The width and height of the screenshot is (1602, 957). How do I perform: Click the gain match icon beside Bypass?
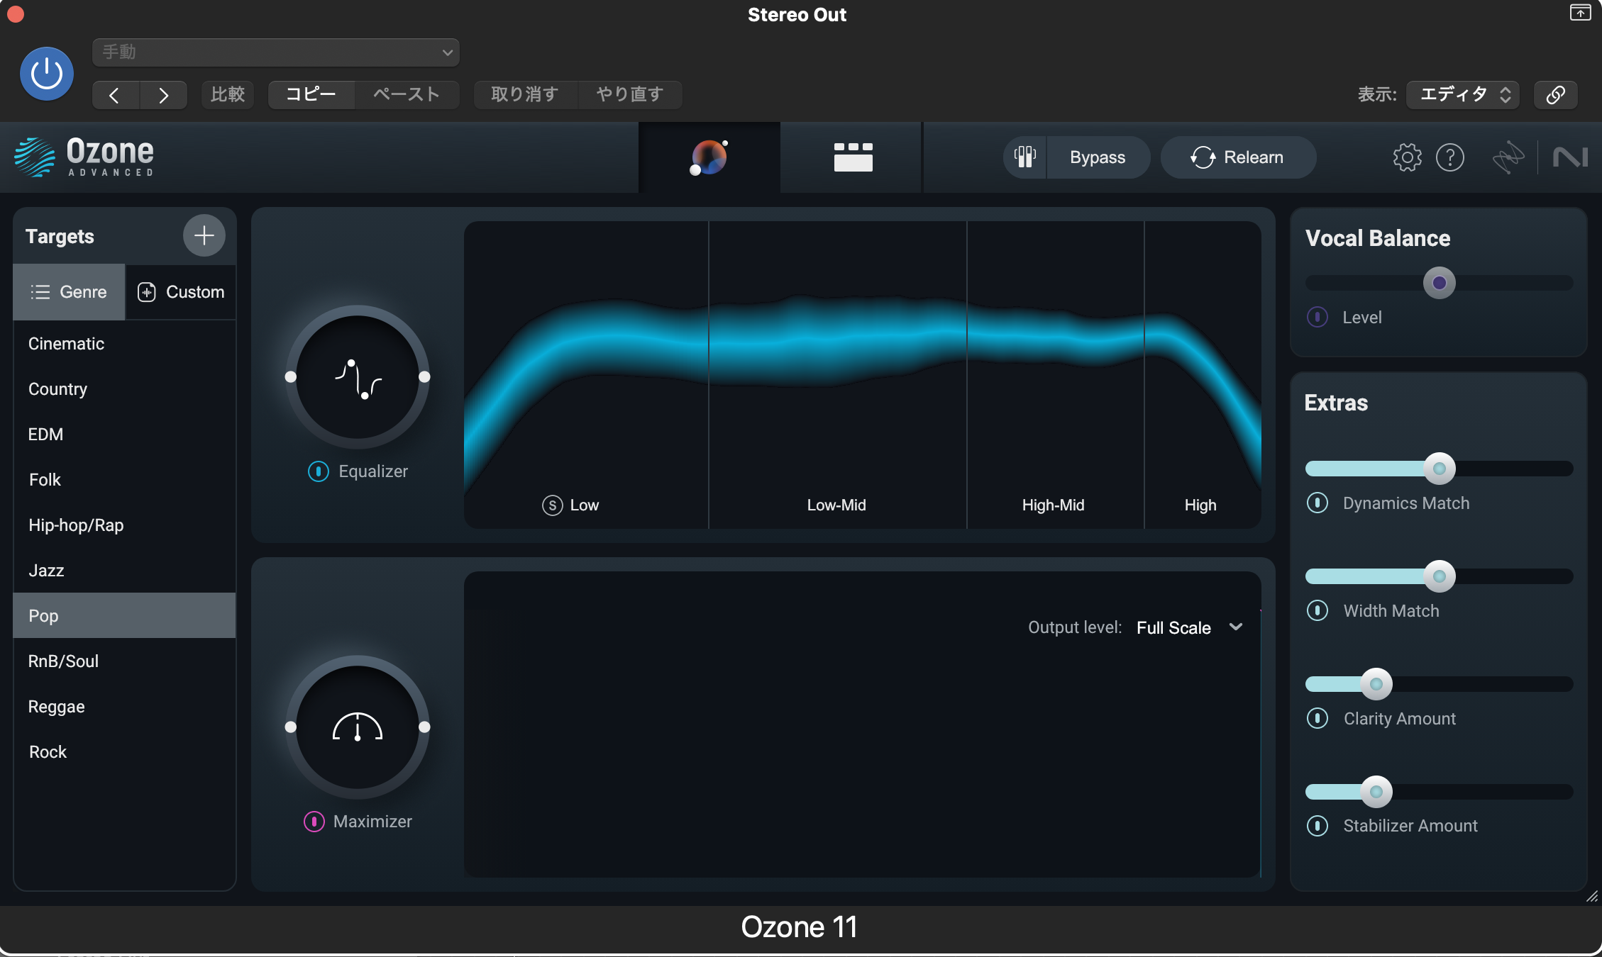tap(1024, 157)
